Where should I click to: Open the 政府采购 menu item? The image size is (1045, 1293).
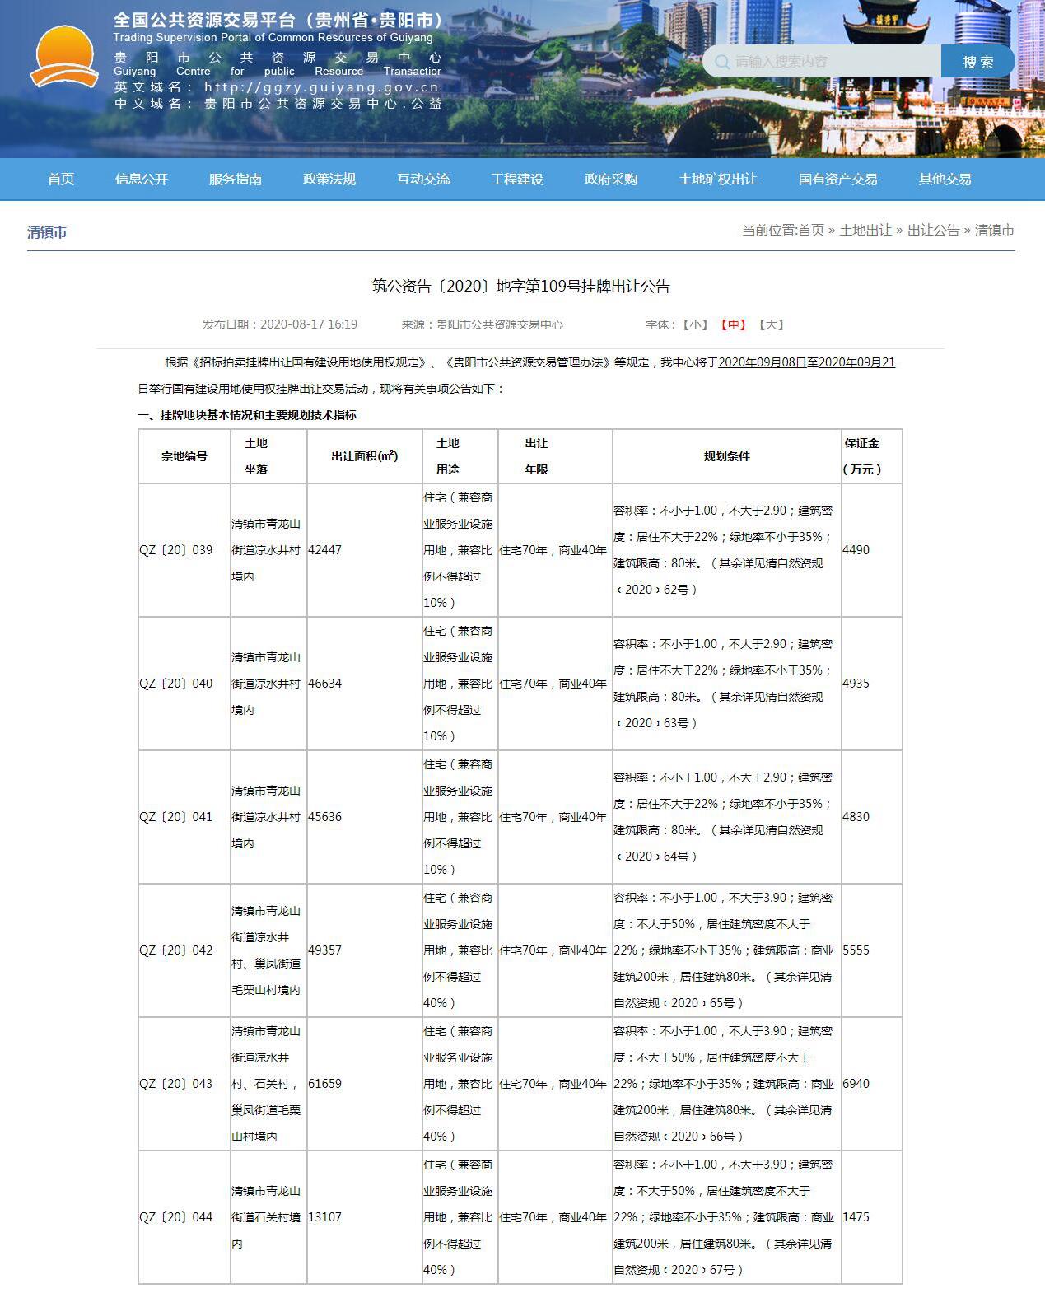click(x=611, y=179)
